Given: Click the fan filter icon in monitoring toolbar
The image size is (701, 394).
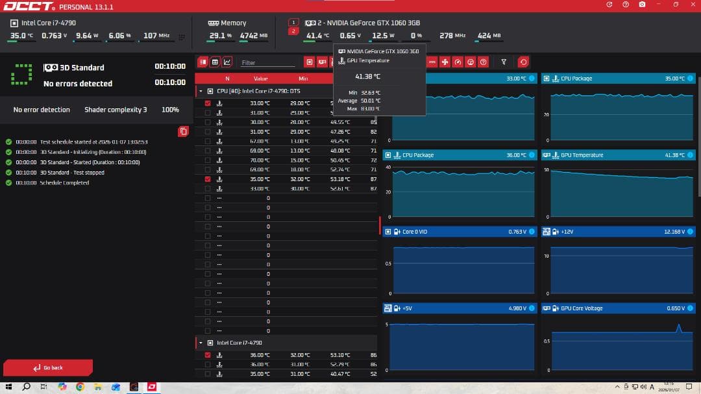Looking at the screenshot, I should pyautogui.click(x=445, y=62).
